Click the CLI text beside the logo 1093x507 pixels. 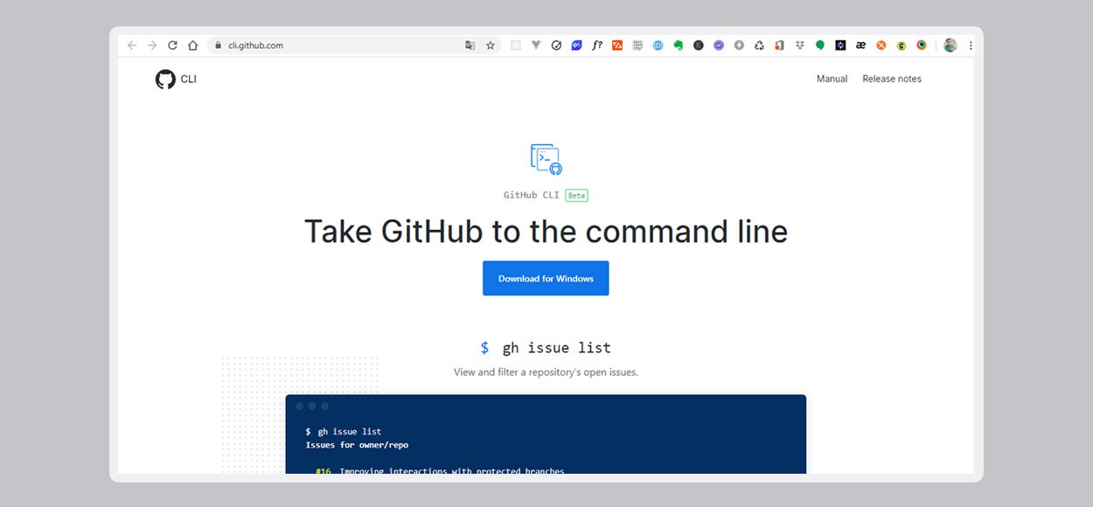[189, 79]
